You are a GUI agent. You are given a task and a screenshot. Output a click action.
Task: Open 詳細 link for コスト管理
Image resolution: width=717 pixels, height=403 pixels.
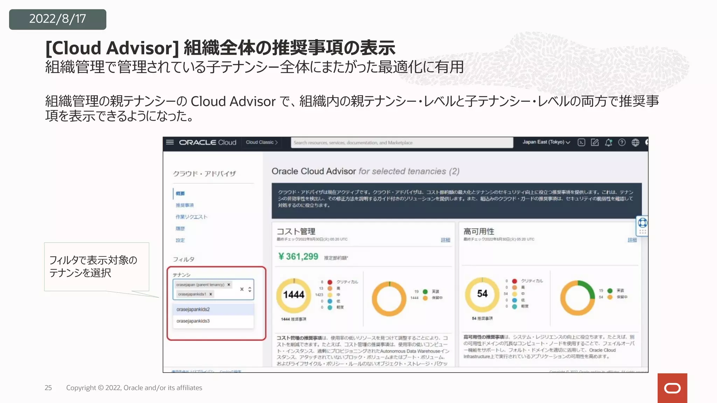click(445, 240)
